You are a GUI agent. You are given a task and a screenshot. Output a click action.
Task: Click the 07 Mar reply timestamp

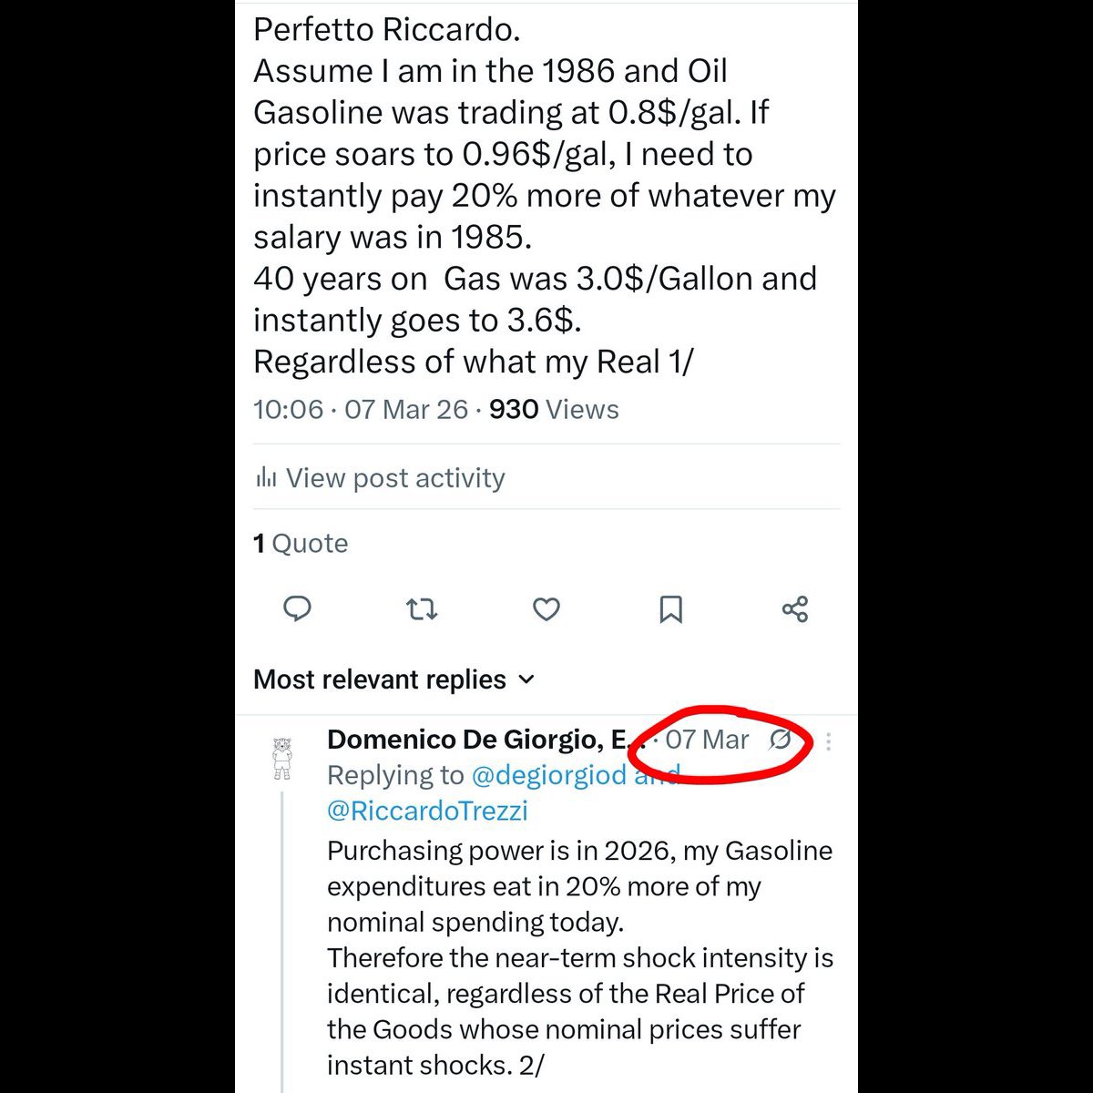(x=707, y=740)
